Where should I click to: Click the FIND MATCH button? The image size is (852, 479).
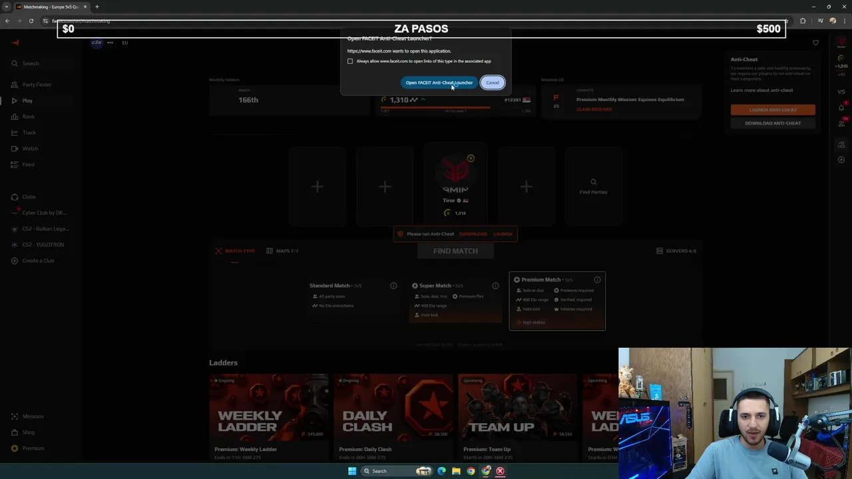pyautogui.click(x=455, y=251)
